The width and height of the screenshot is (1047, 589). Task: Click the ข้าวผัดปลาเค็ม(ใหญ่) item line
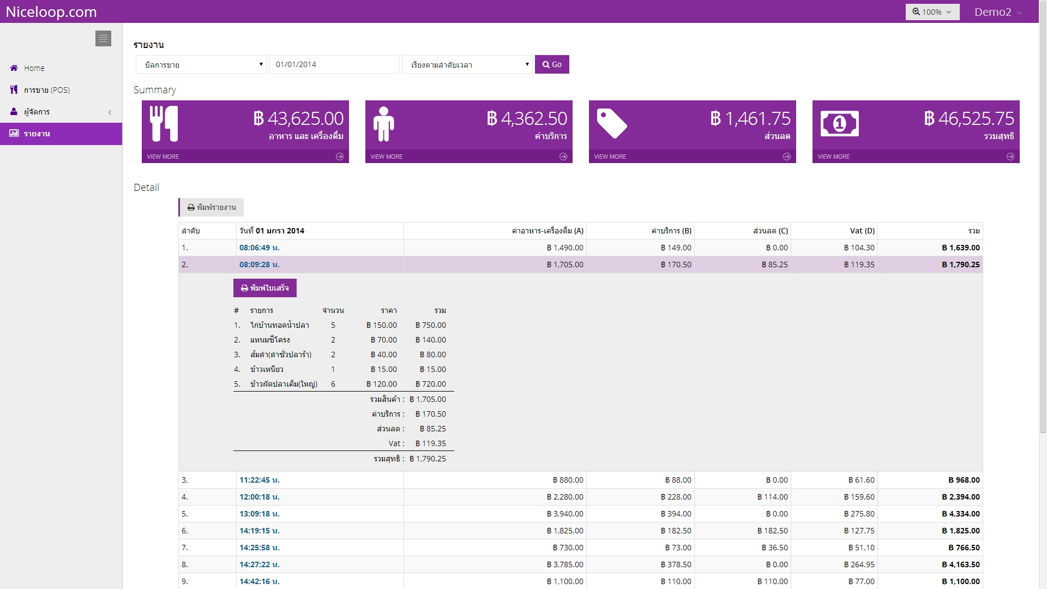[344, 384]
